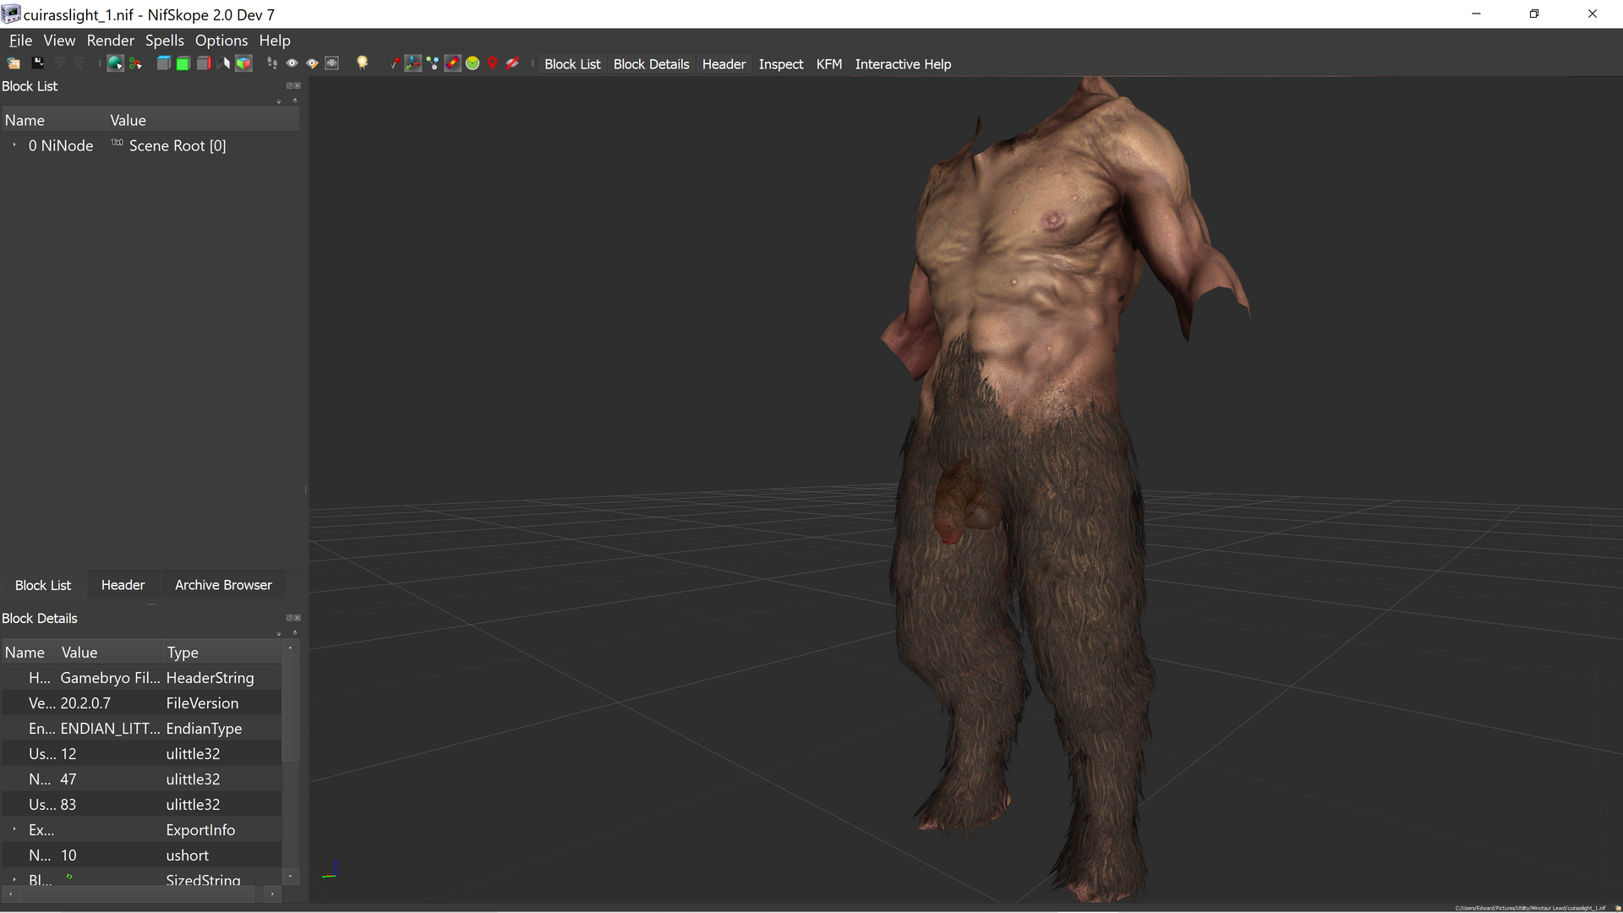This screenshot has width=1623, height=913.
Task: Select the FileVersion 20.2.0.7 row
Action: 141,703
